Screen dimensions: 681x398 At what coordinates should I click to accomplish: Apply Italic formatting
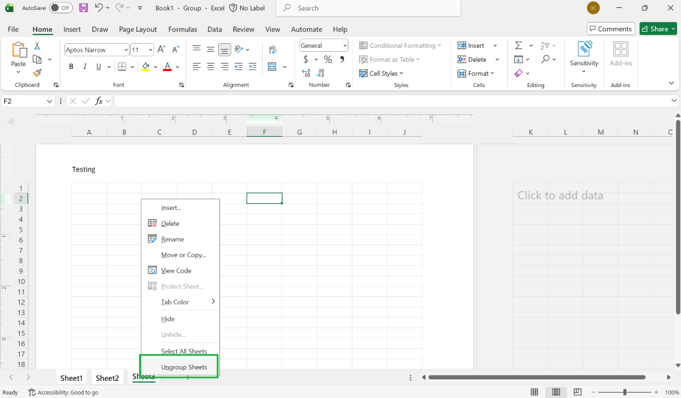85,66
